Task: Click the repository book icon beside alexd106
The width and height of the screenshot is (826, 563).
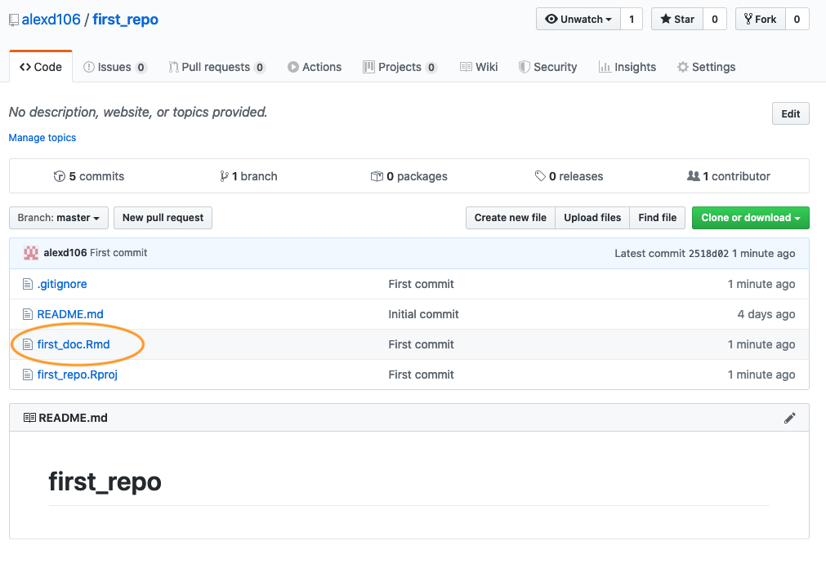Action: [x=14, y=20]
